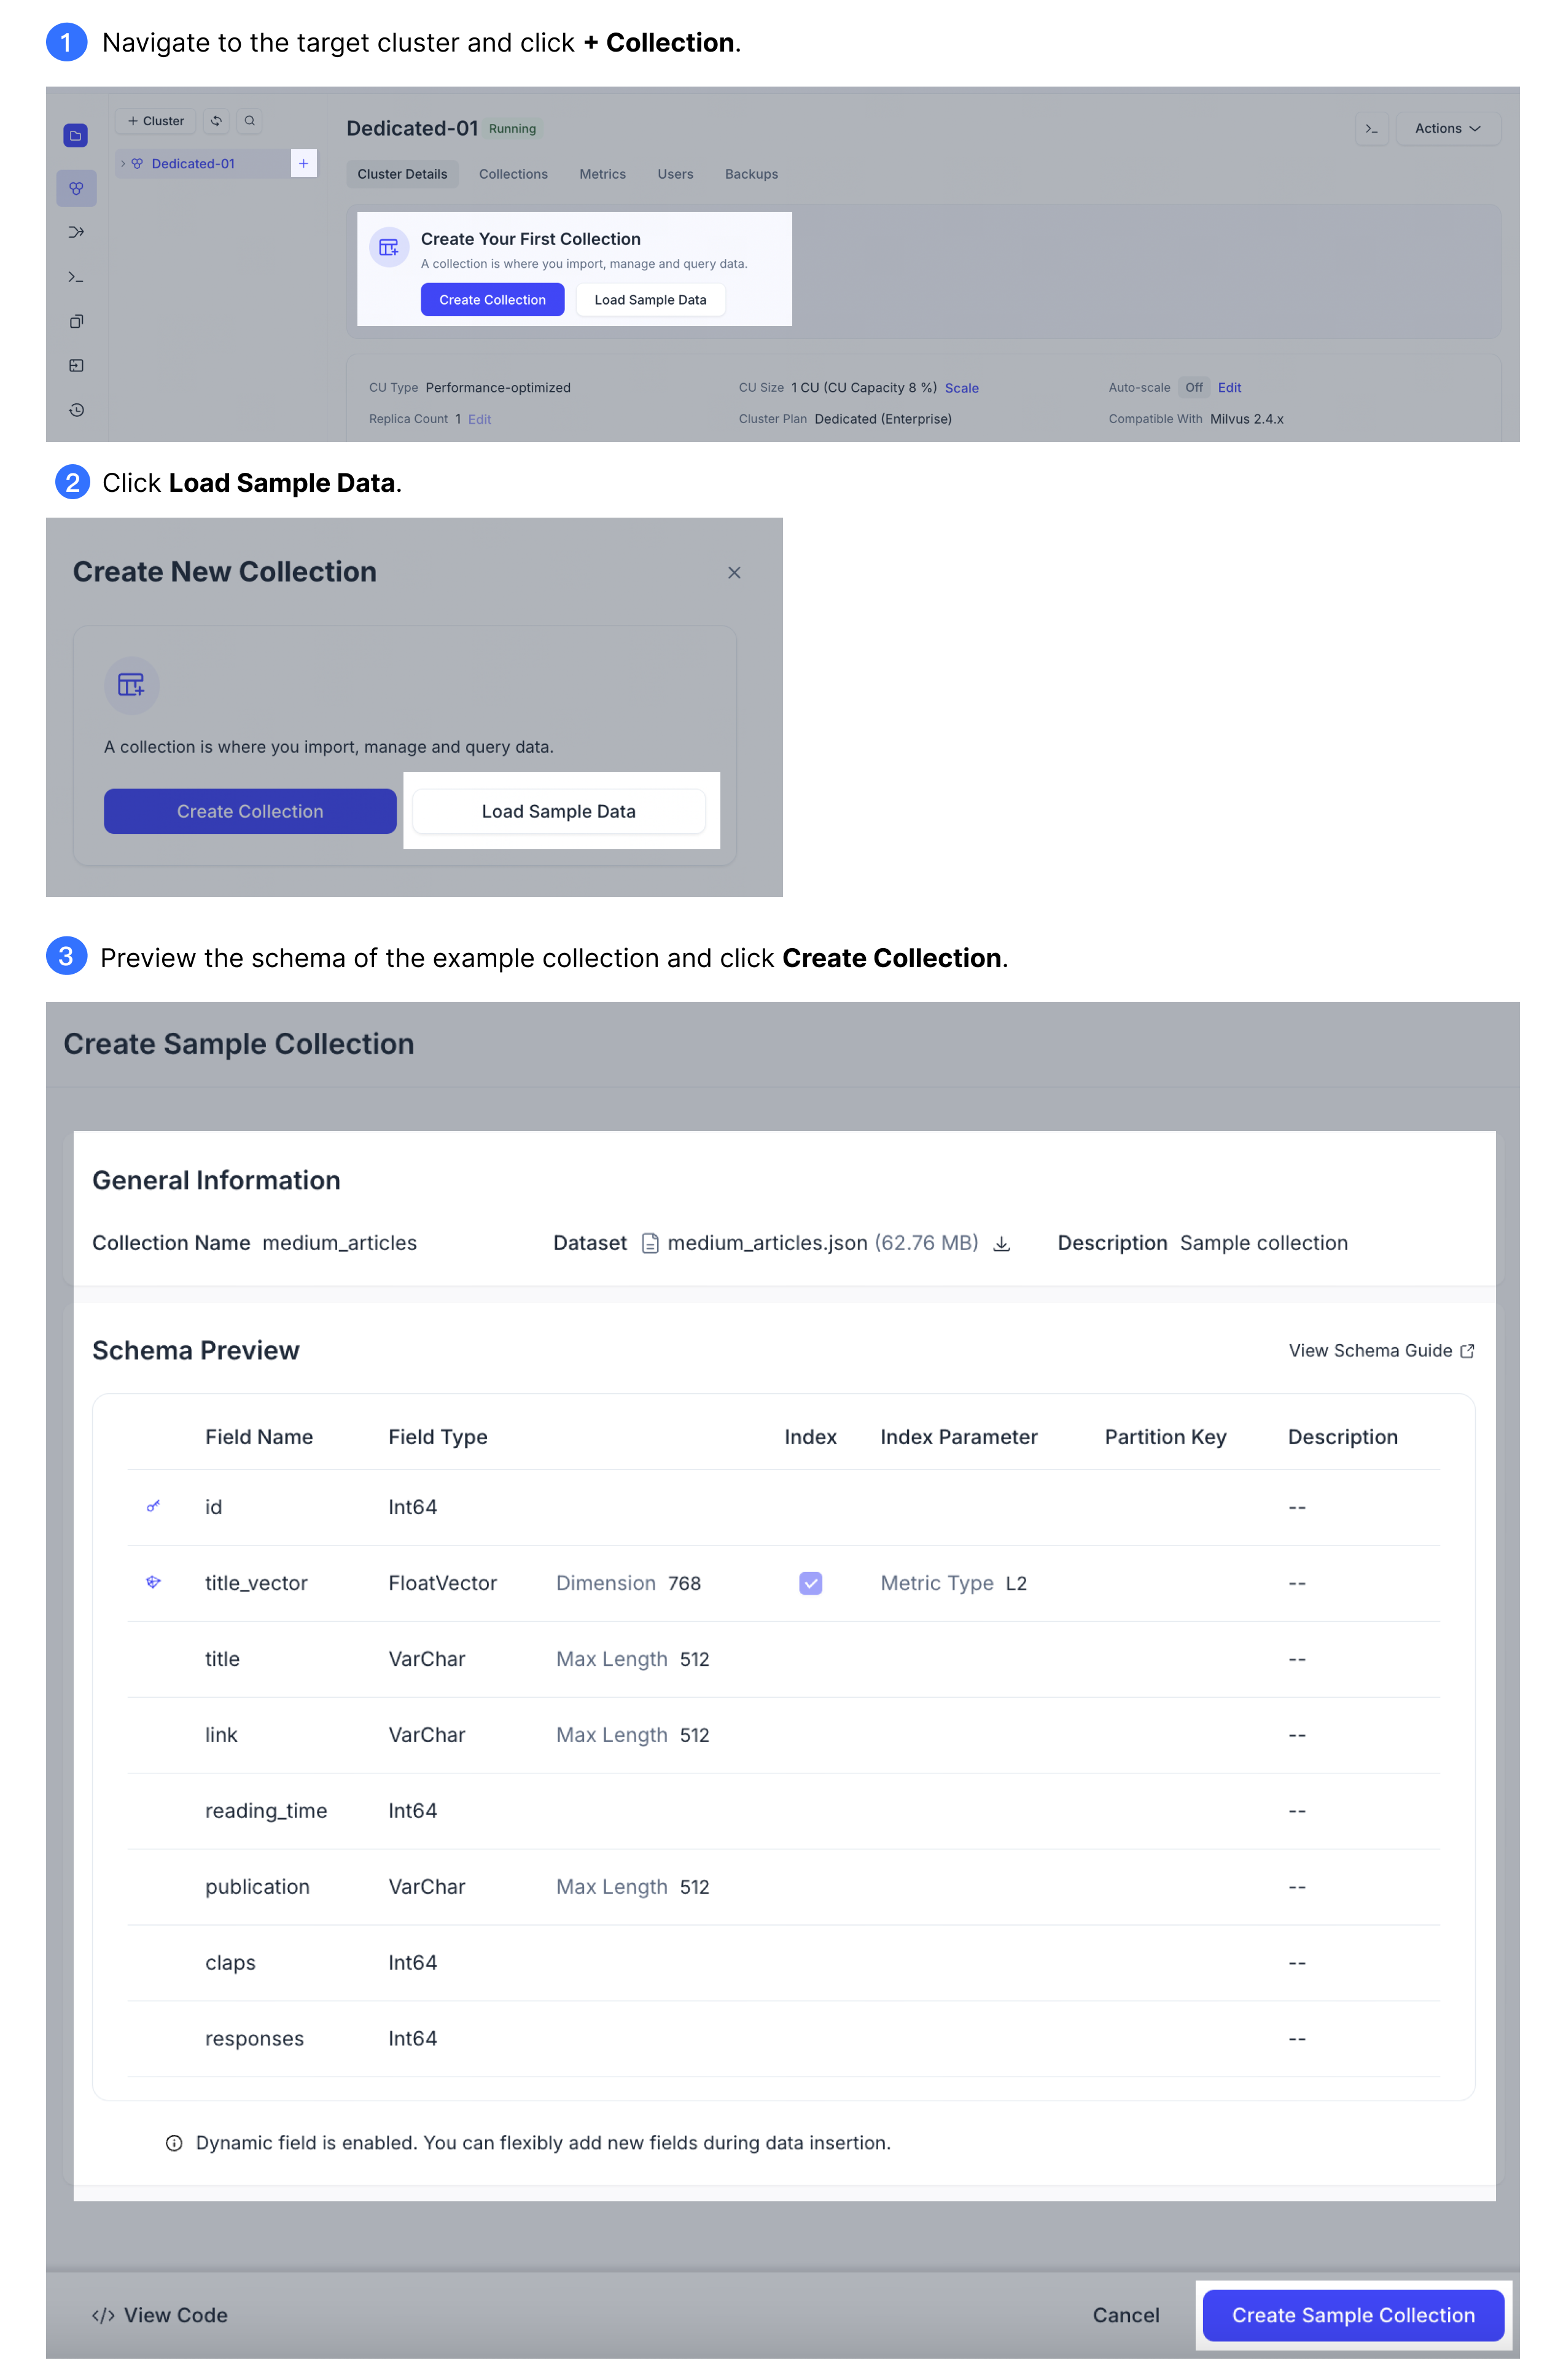Viewport: 1566px width, 2380px height.
Task: Click the publication field name
Action: (x=257, y=1887)
